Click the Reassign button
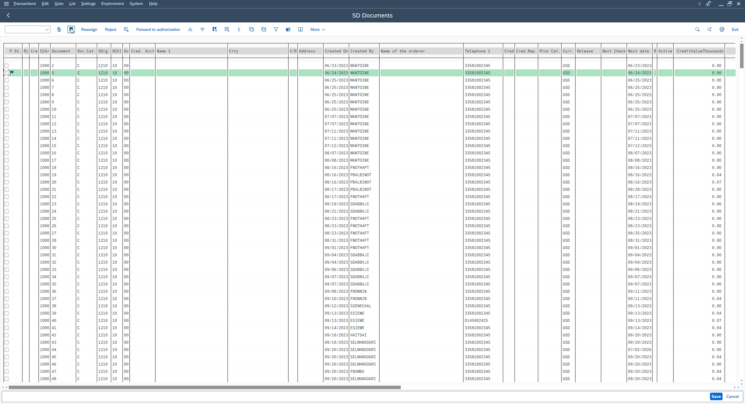This screenshot has height=404, width=745. pos(89,29)
